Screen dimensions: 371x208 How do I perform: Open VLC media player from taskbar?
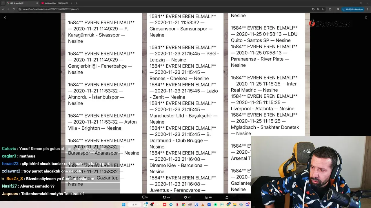[203, 205]
